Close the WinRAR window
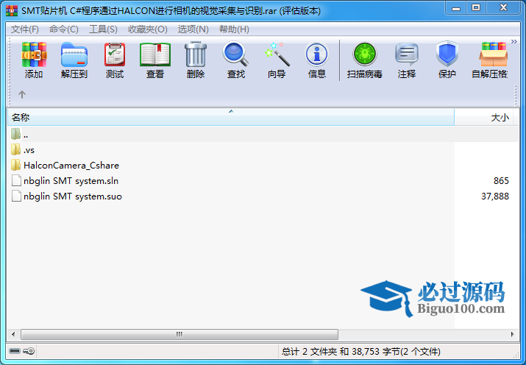This screenshot has width=526, height=365. 503,8
